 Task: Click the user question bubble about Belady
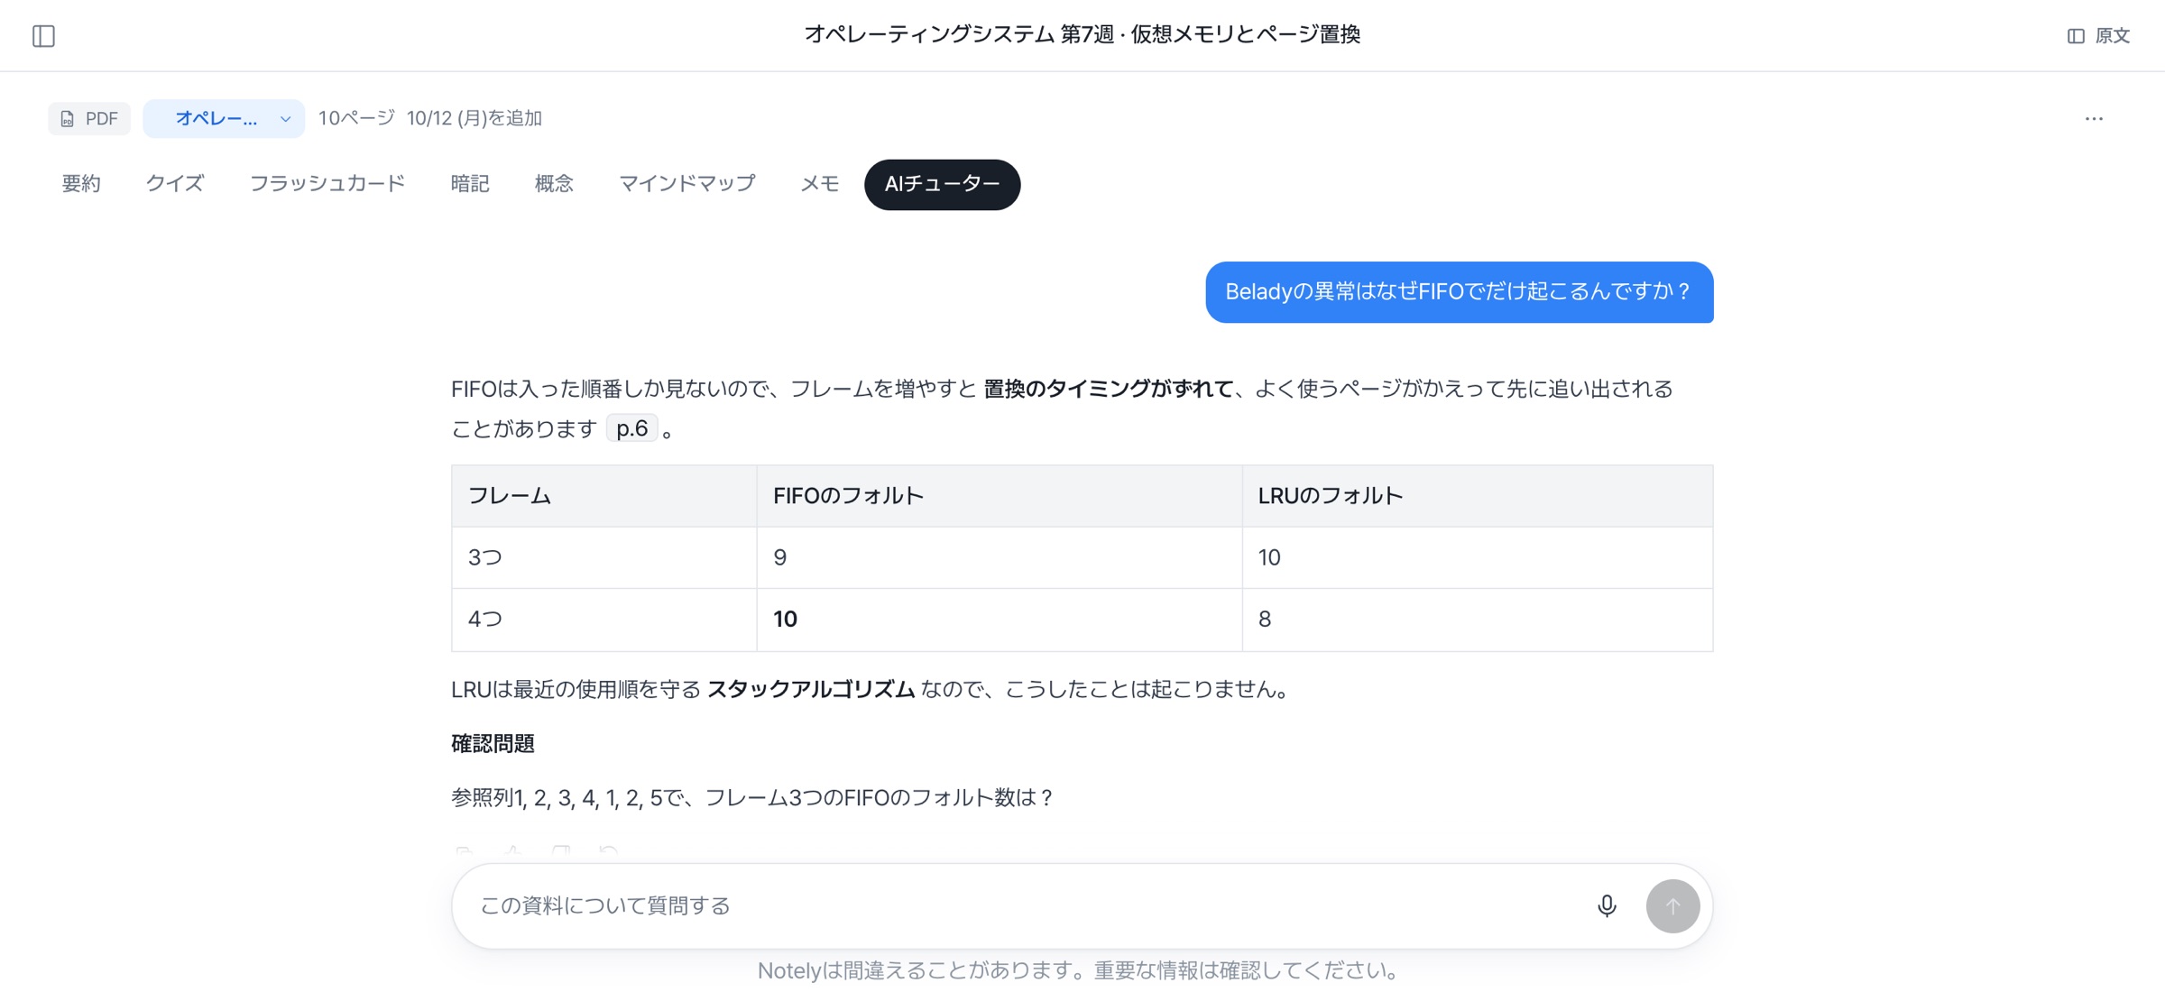1459,292
